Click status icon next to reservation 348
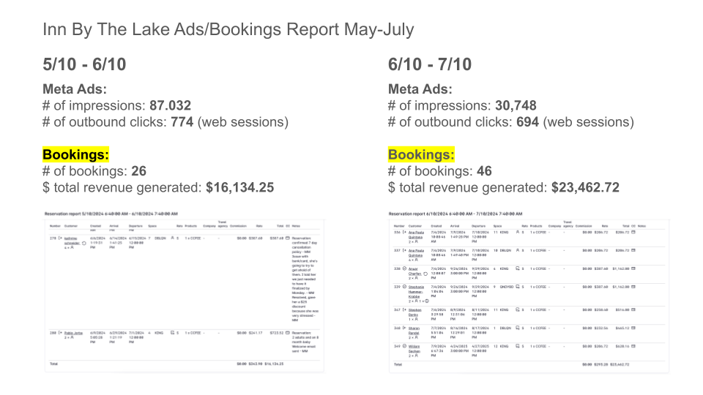Viewport: 703px width, 395px height. [x=405, y=326]
